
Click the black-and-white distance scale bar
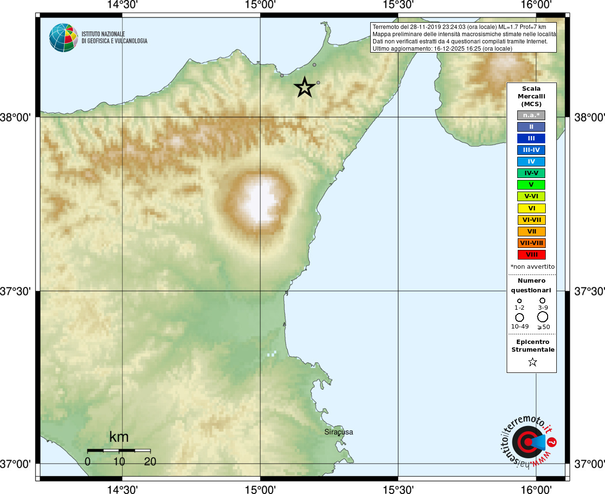[x=119, y=451]
